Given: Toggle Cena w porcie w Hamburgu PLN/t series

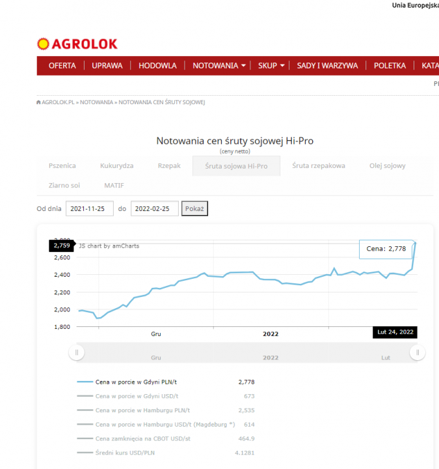Looking at the screenshot, I should [142, 410].
